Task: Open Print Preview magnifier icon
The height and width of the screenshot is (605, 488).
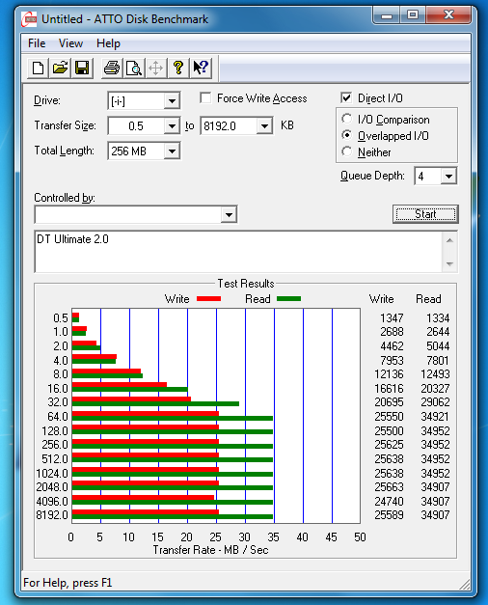Action: (134, 69)
